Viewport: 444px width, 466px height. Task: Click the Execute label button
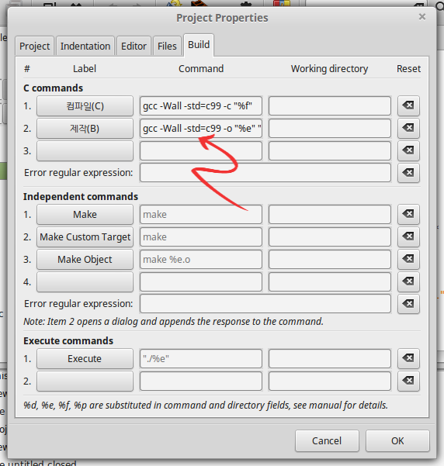click(x=85, y=358)
